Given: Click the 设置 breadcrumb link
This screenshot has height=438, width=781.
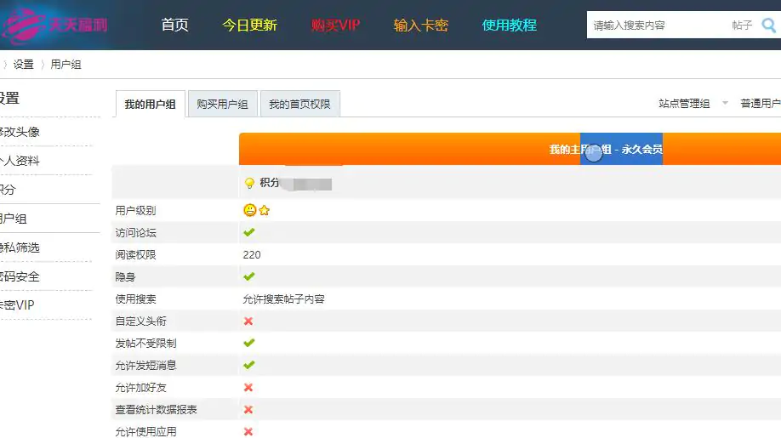Looking at the screenshot, I should click(24, 64).
